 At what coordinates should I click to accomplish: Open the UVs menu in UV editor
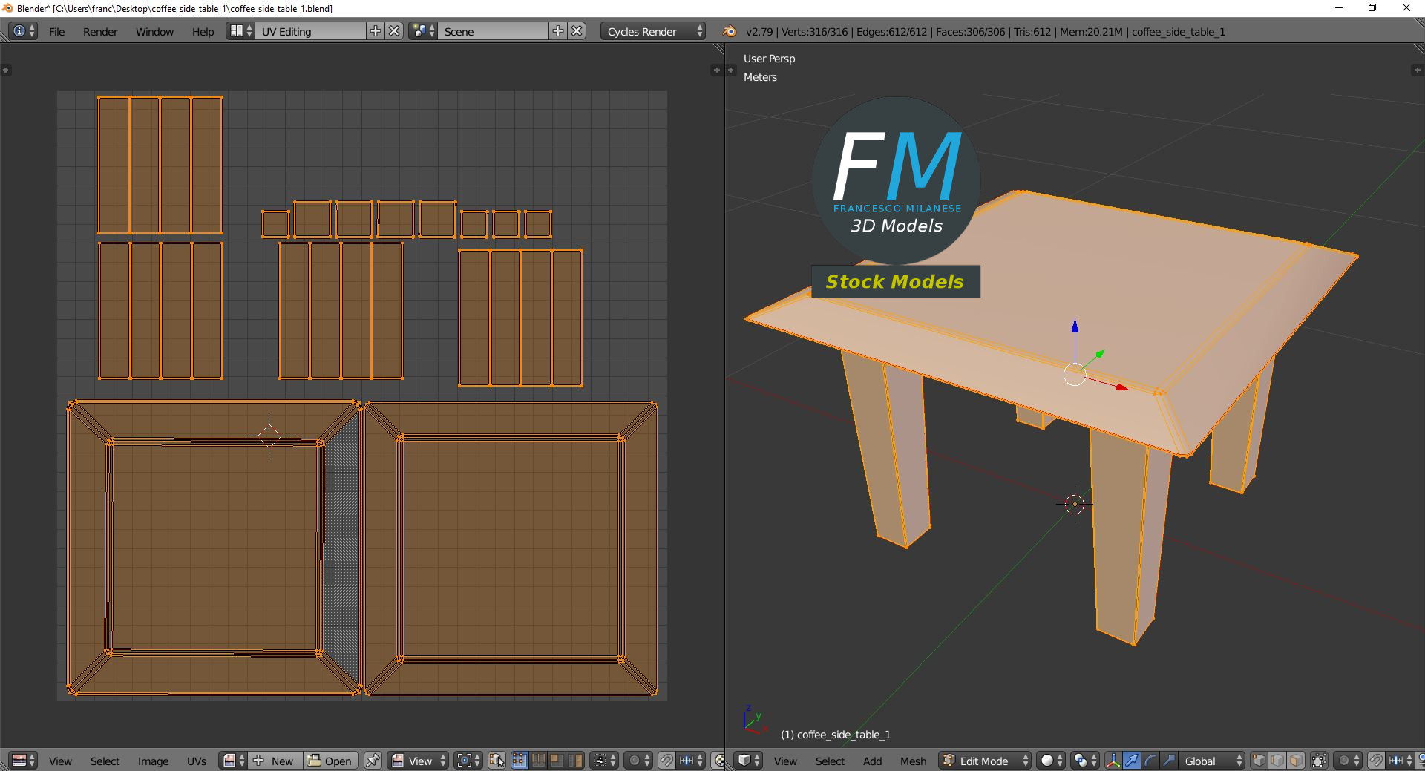(196, 761)
